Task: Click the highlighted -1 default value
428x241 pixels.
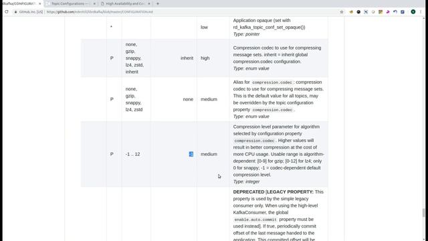Action: pyautogui.click(x=191, y=154)
